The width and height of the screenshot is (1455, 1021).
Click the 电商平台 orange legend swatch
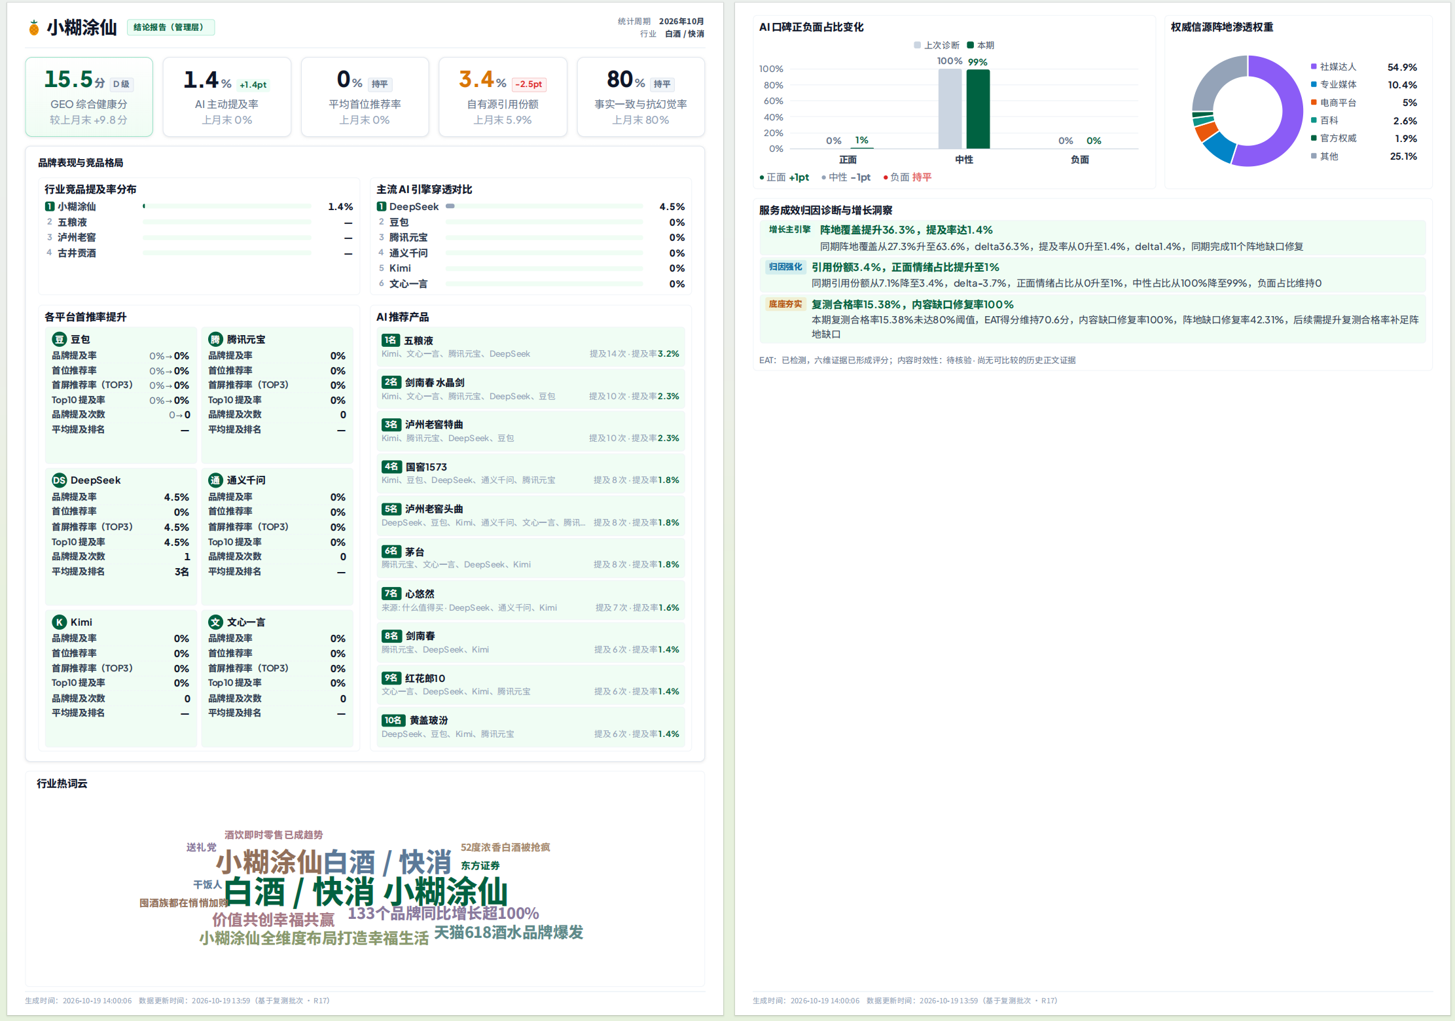[x=1314, y=103]
